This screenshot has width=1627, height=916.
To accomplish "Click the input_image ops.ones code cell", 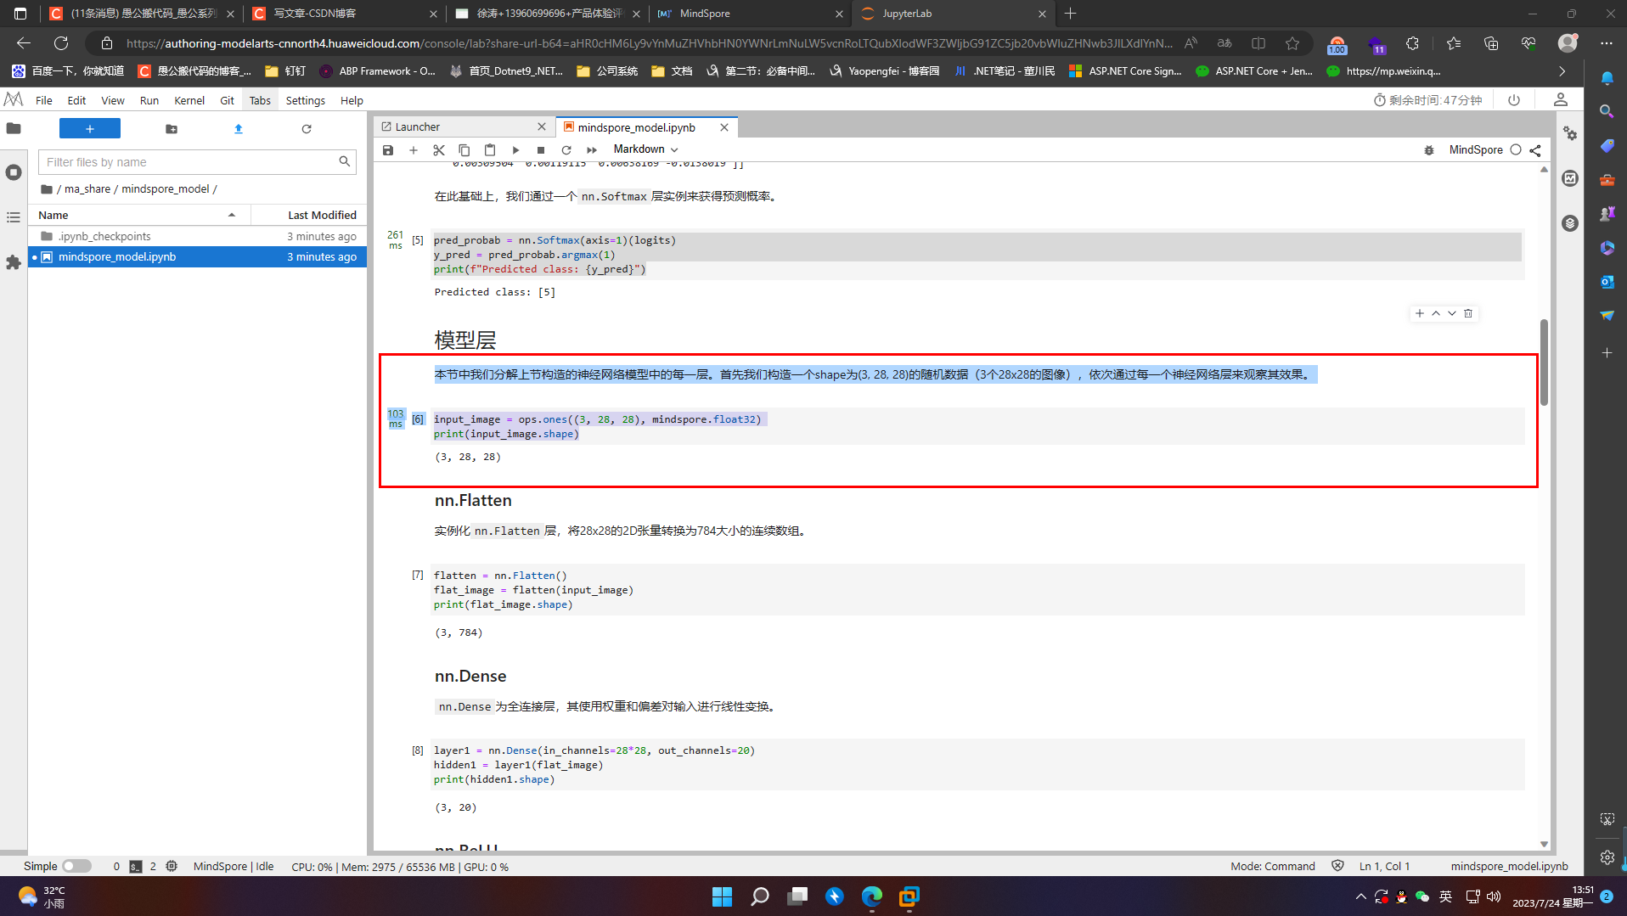I will [x=977, y=426].
